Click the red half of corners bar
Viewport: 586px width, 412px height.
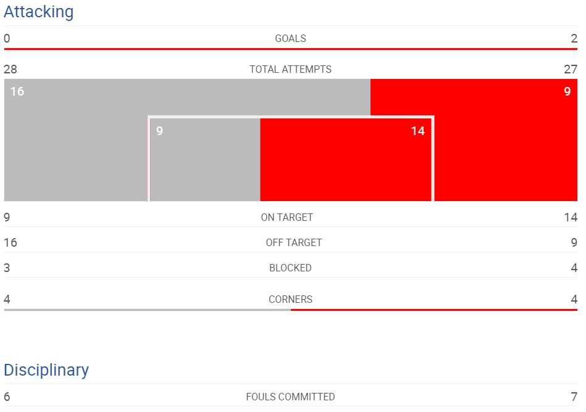pyautogui.click(x=434, y=310)
